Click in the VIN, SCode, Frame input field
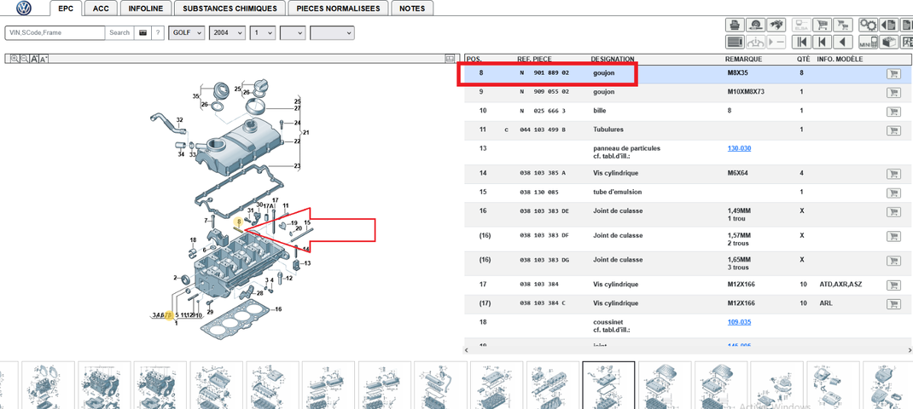This screenshot has width=913, height=409. click(55, 32)
